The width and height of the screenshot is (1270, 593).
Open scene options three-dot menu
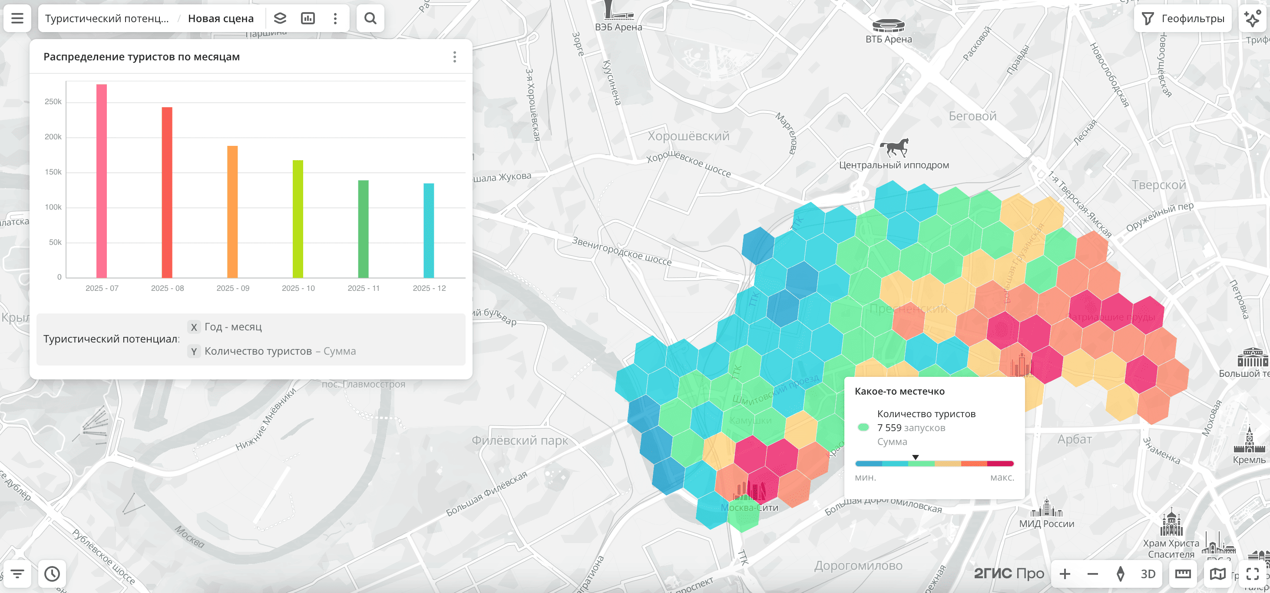(x=335, y=19)
